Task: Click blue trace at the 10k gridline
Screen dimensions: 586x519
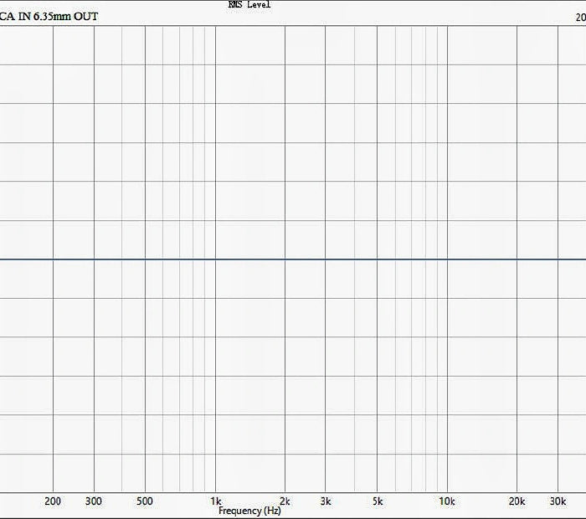Action: [447, 259]
